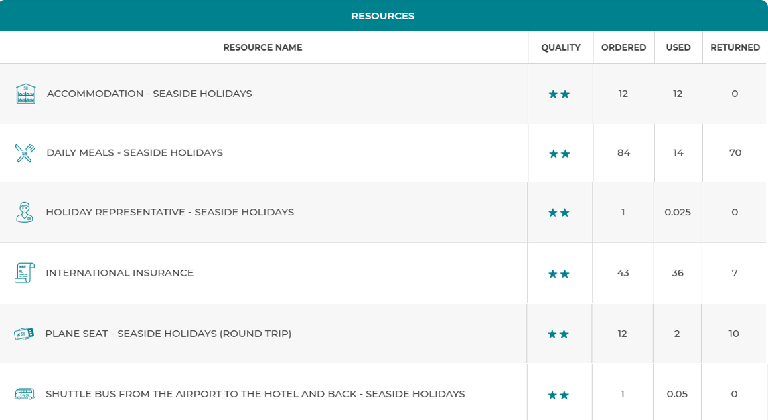The image size is (768, 420).
Task: Click the used value 0.05 for Shuttle Bus
Action: pyautogui.click(x=677, y=394)
